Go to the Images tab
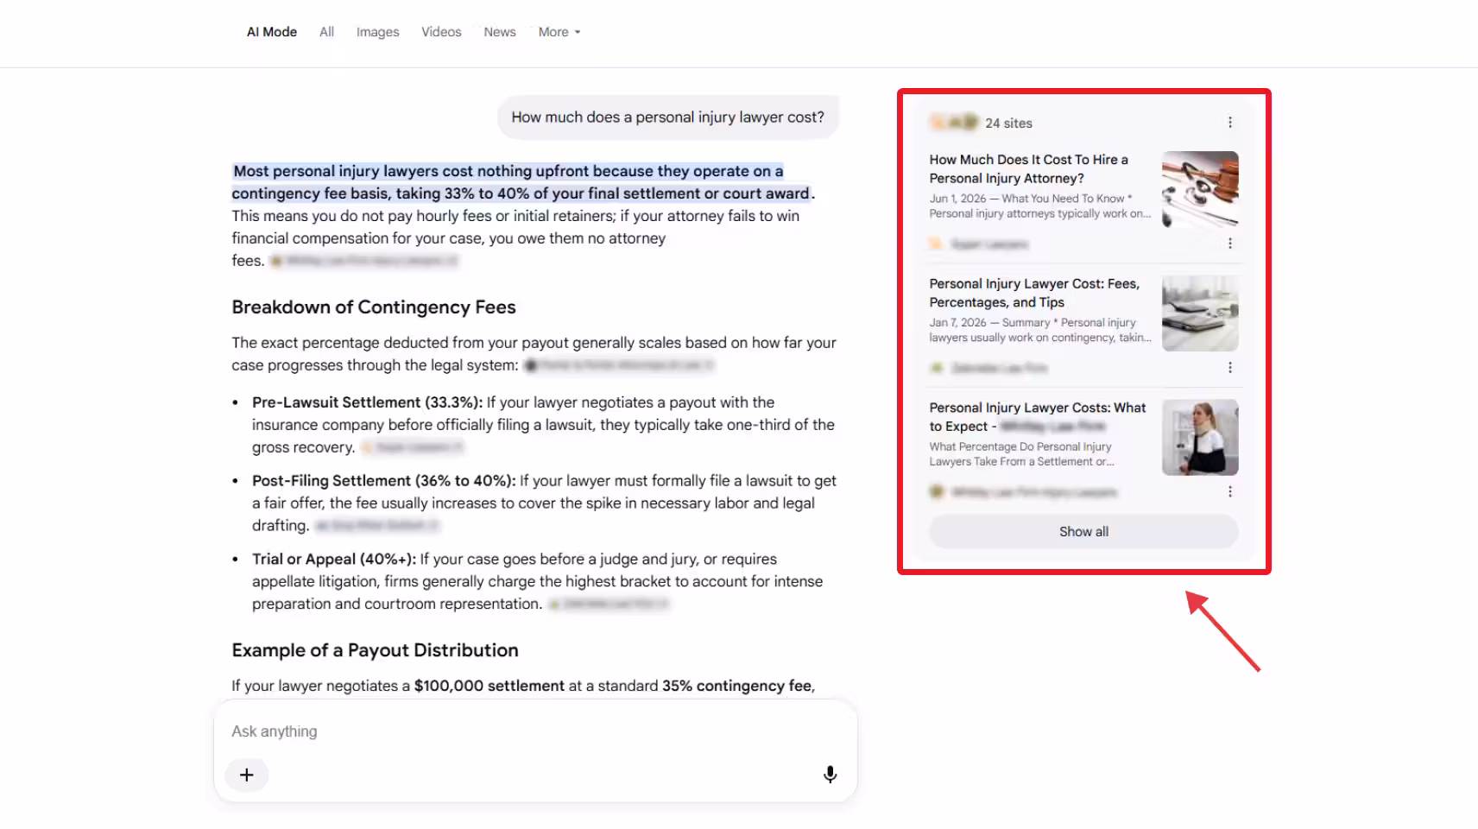The image size is (1478, 829). tap(377, 32)
